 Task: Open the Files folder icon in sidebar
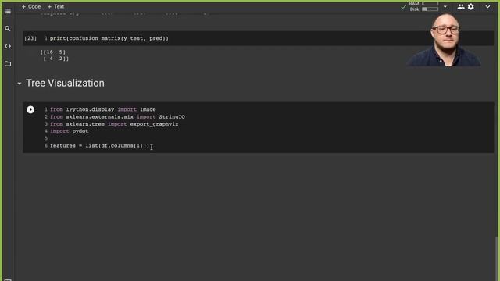[8, 64]
